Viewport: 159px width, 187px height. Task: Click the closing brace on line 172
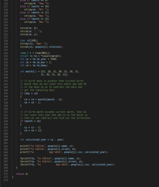tap(12, 177)
